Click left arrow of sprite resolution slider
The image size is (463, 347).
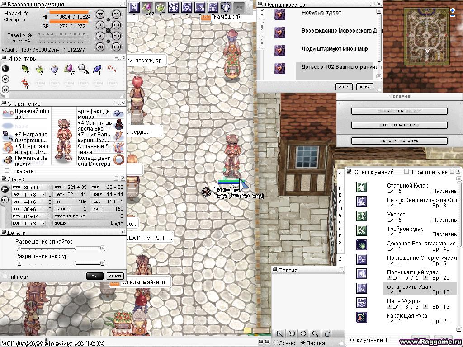[x=19, y=248]
